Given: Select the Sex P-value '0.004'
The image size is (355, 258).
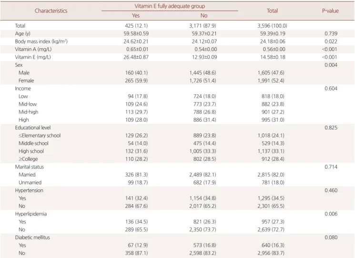Looking at the screenshot, I should tap(331, 65).
